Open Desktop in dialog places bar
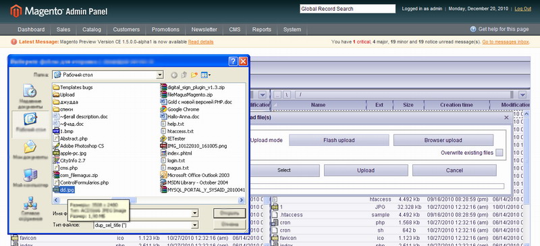This screenshot has height=246, width=540. [x=30, y=124]
